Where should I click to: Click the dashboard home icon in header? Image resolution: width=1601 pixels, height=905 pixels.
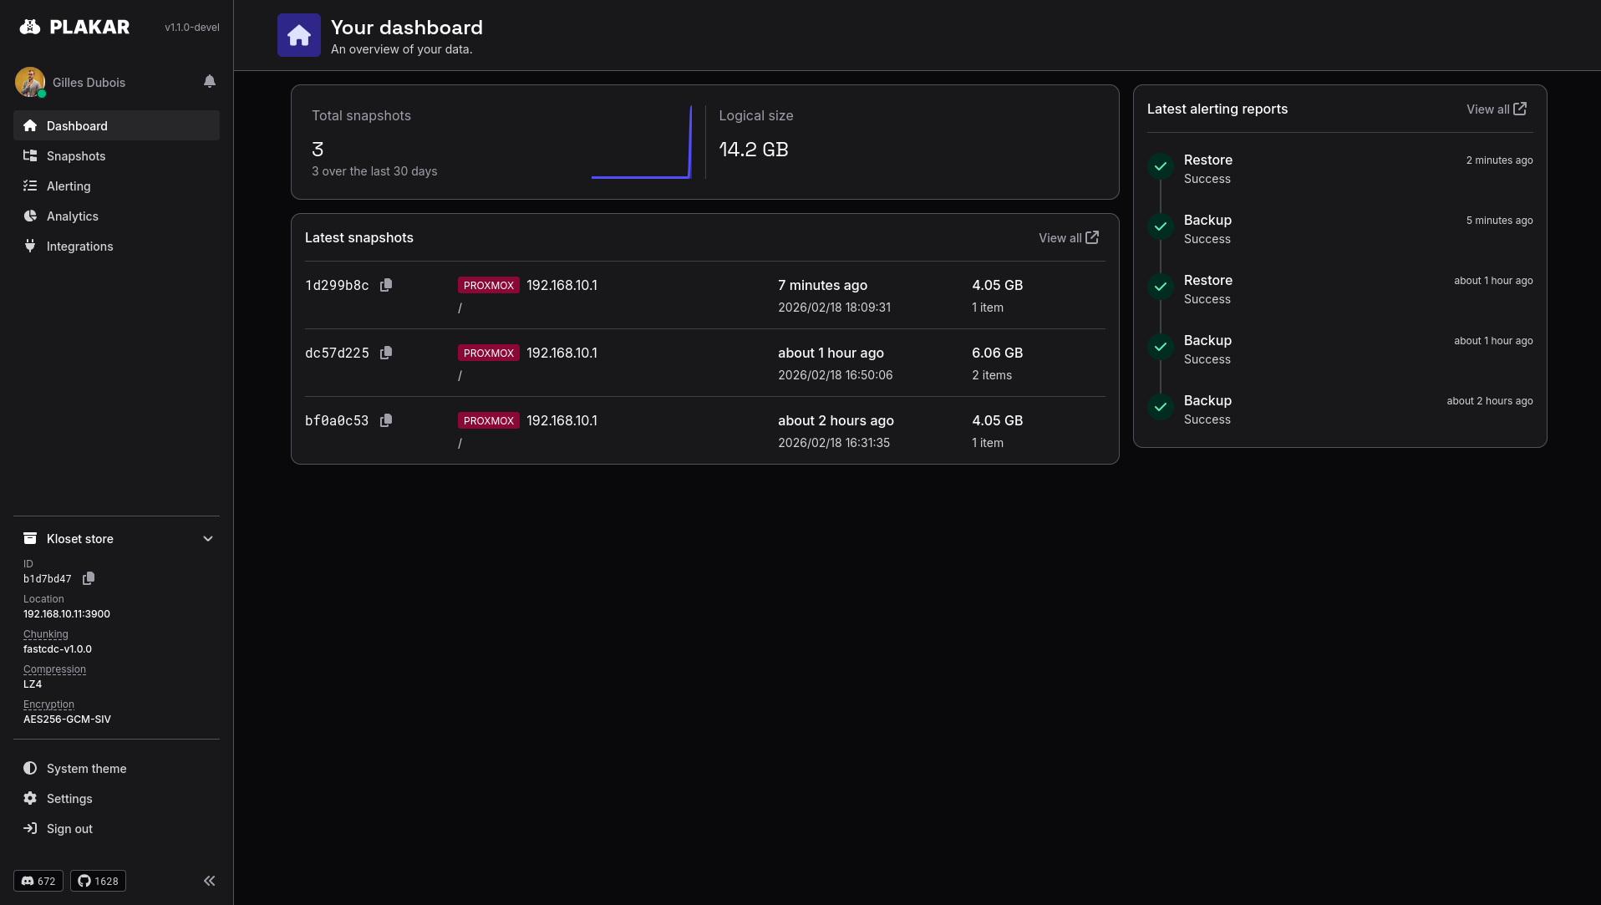click(x=298, y=35)
